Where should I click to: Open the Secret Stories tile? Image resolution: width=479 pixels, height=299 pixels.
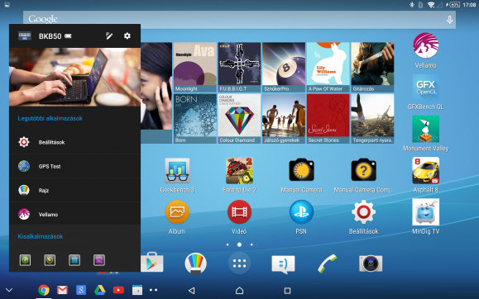[x=328, y=118]
